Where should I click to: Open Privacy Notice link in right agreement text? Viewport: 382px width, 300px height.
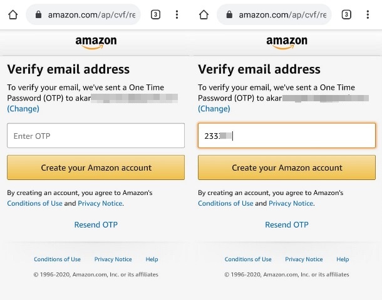tap(291, 203)
